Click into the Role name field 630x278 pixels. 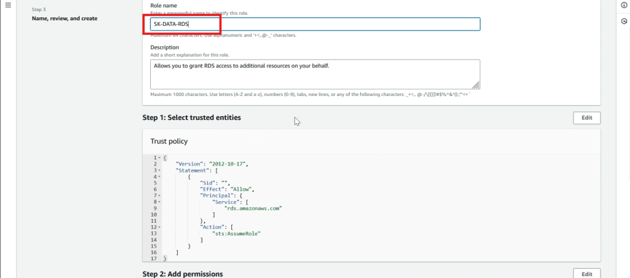315,24
